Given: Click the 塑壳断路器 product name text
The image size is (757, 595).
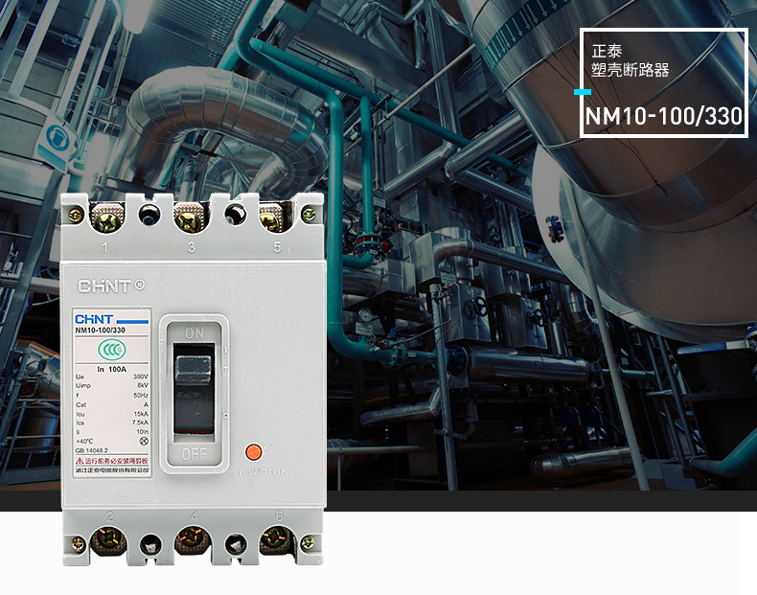Looking at the screenshot, I should coord(630,70).
